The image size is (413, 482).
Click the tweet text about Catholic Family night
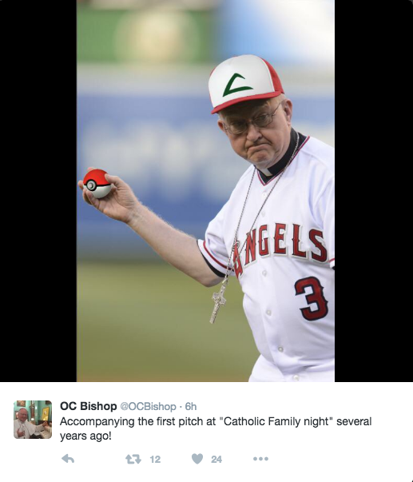click(216, 428)
